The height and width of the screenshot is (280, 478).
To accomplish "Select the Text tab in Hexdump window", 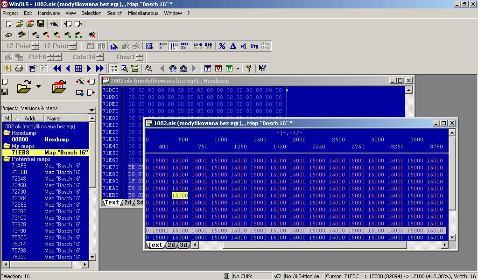I will click(112, 203).
